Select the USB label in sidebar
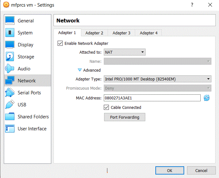219x178 pixels. [x=22, y=104]
